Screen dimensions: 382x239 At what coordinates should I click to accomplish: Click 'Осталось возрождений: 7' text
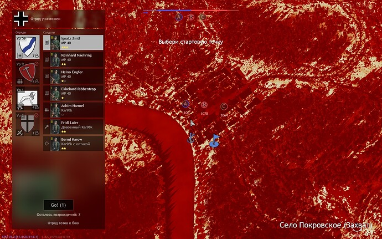click(x=59, y=215)
